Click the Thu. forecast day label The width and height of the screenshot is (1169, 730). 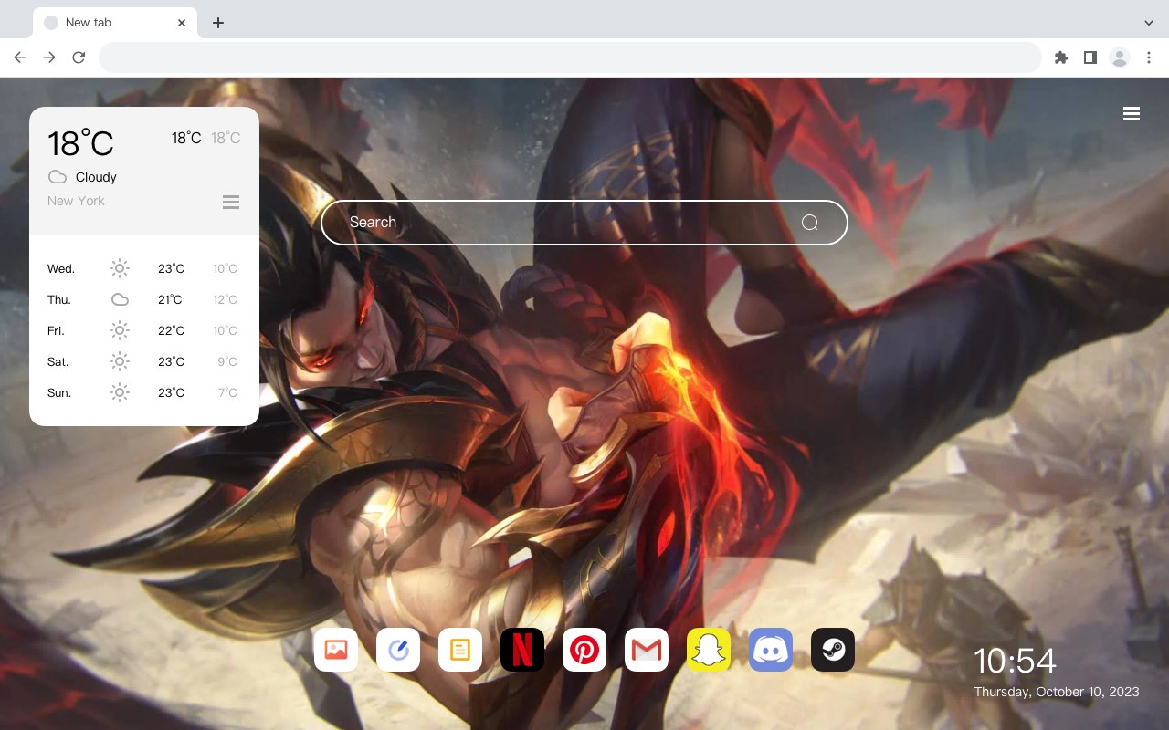pos(59,299)
